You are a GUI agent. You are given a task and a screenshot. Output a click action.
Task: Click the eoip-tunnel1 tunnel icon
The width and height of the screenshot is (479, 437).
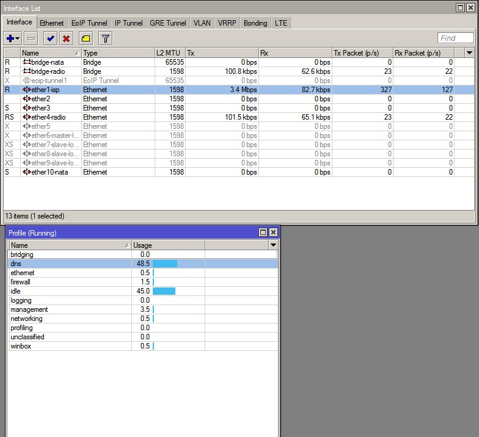pos(27,81)
